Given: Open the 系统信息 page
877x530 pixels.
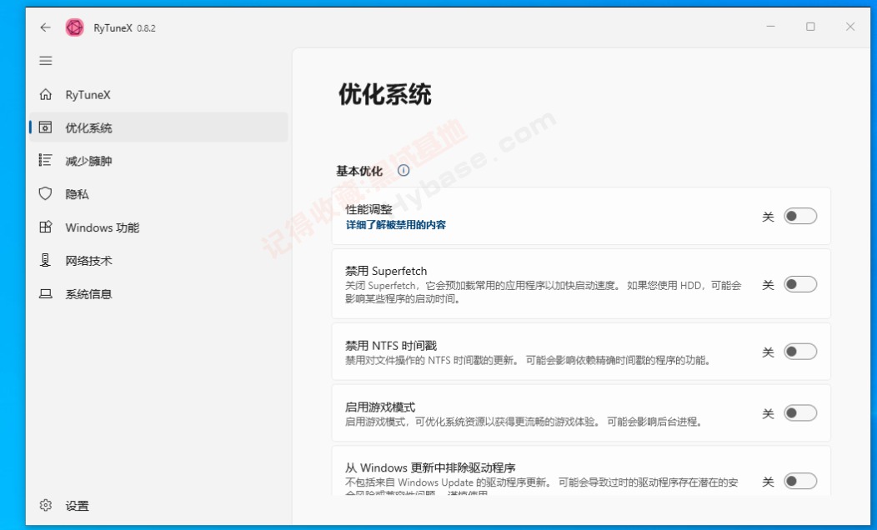Looking at the screenshot, I should pos(159,293).
